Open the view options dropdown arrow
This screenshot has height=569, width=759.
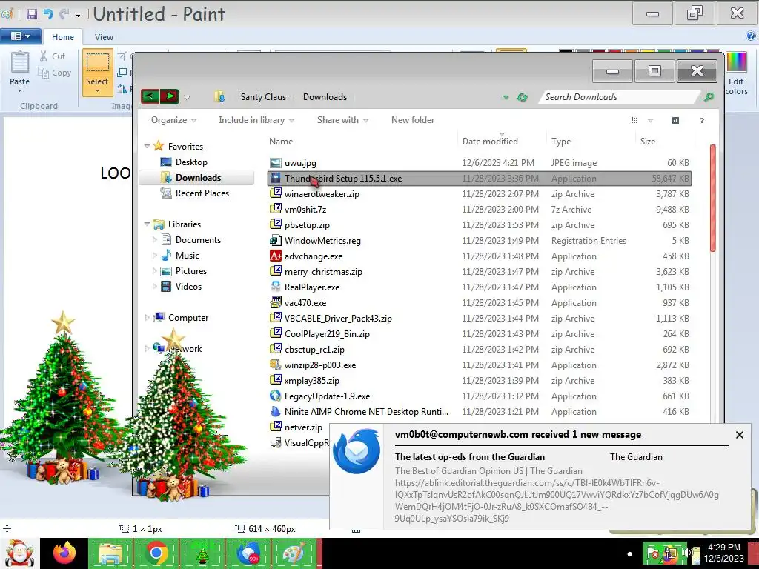pos(650,120)
